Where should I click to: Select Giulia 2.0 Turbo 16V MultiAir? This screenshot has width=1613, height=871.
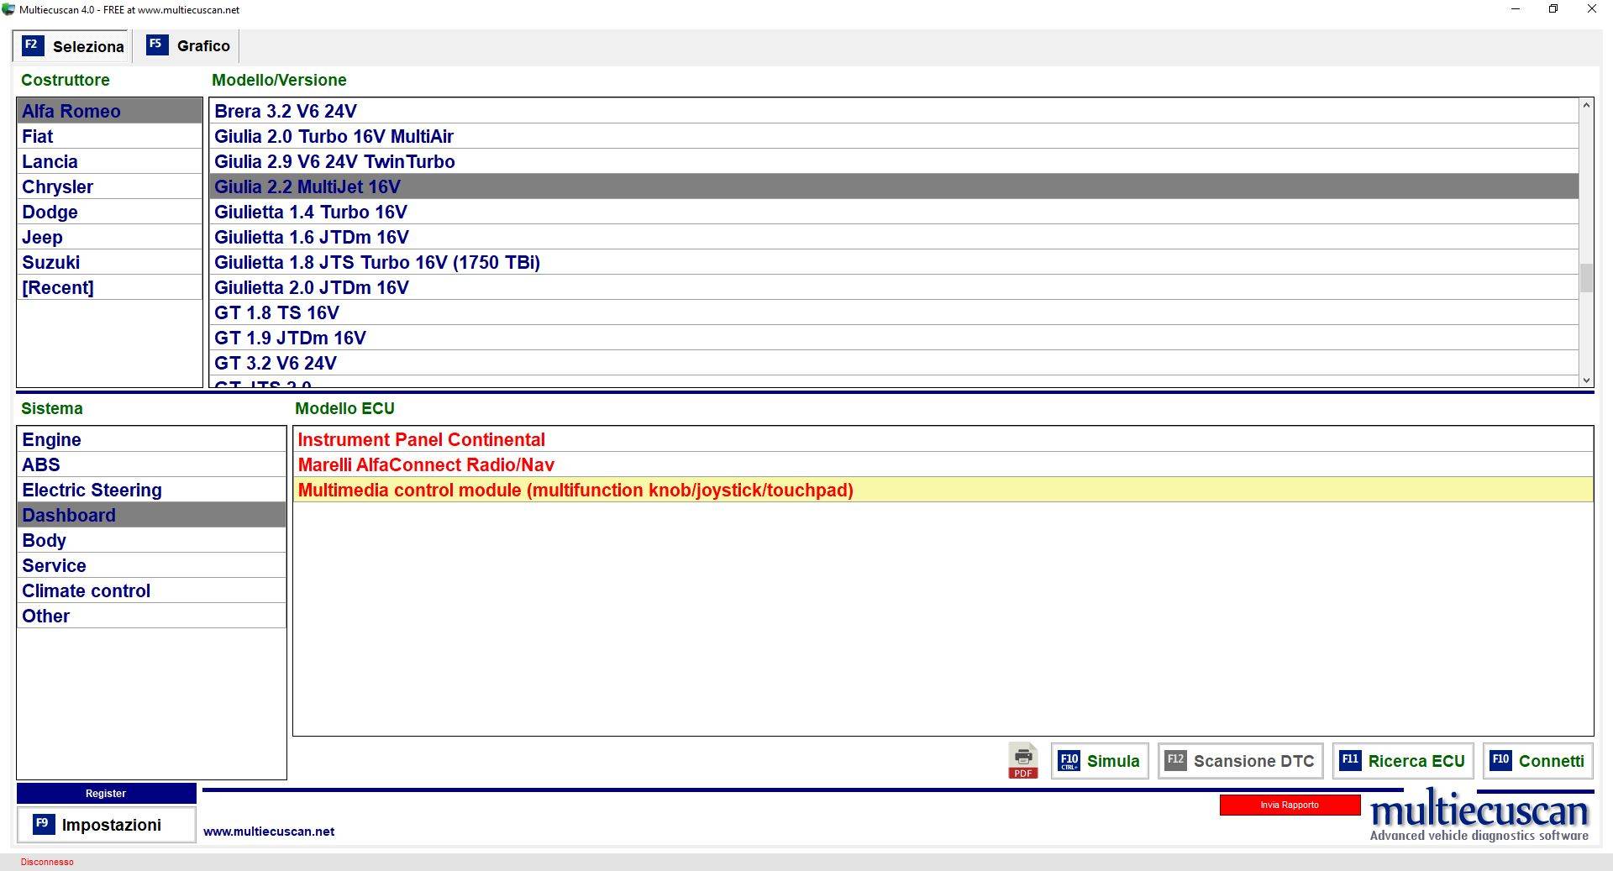(x=894, y=136)
